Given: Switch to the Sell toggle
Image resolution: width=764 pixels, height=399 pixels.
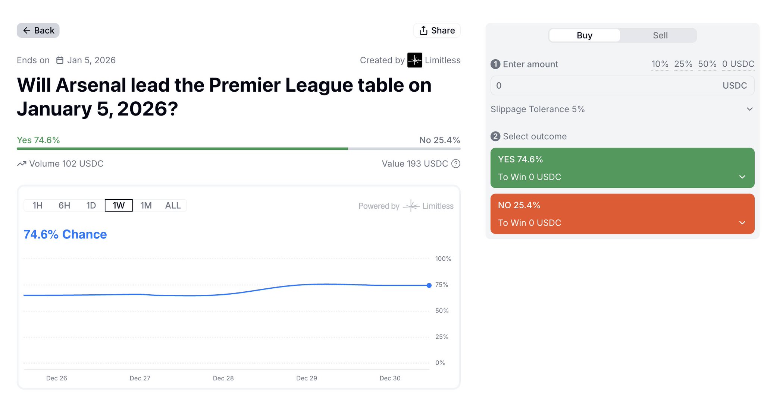Looking at the screenshot, I should [660, 35].
